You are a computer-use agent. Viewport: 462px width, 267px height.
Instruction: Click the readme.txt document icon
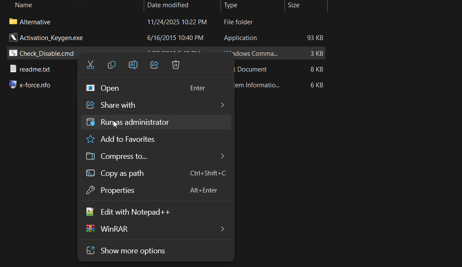coord(13,69)
